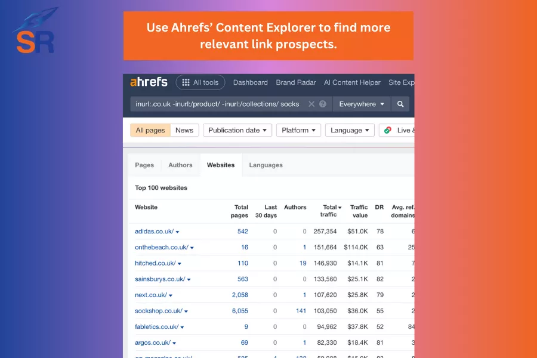Click sockshop total pages value 6,055
The height and width of the screenshot is (358, 537).
pyautogui.click(x=240, y=311)
